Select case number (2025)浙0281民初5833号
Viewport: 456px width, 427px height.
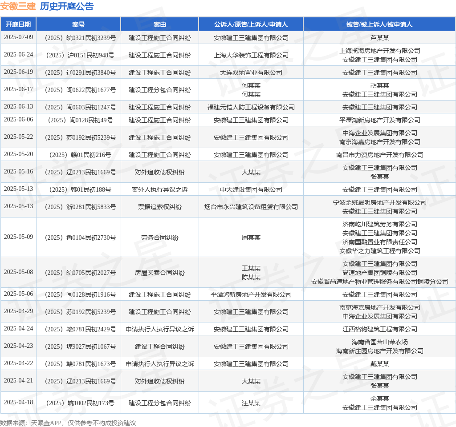[80, 207]
